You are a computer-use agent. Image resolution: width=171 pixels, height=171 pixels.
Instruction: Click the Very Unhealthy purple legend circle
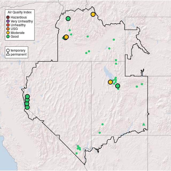pyautogui.click(x=8, y=21)
